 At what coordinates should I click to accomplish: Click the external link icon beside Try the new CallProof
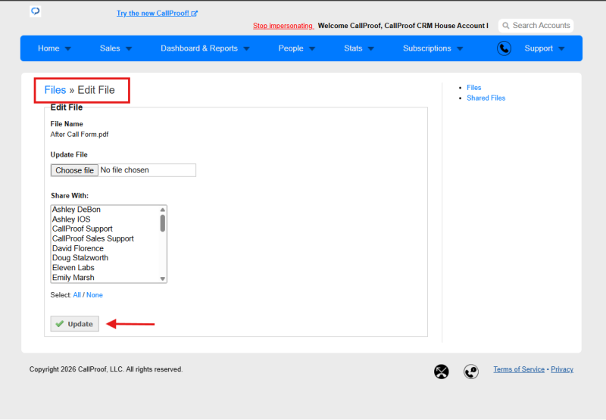pos(195,14)
